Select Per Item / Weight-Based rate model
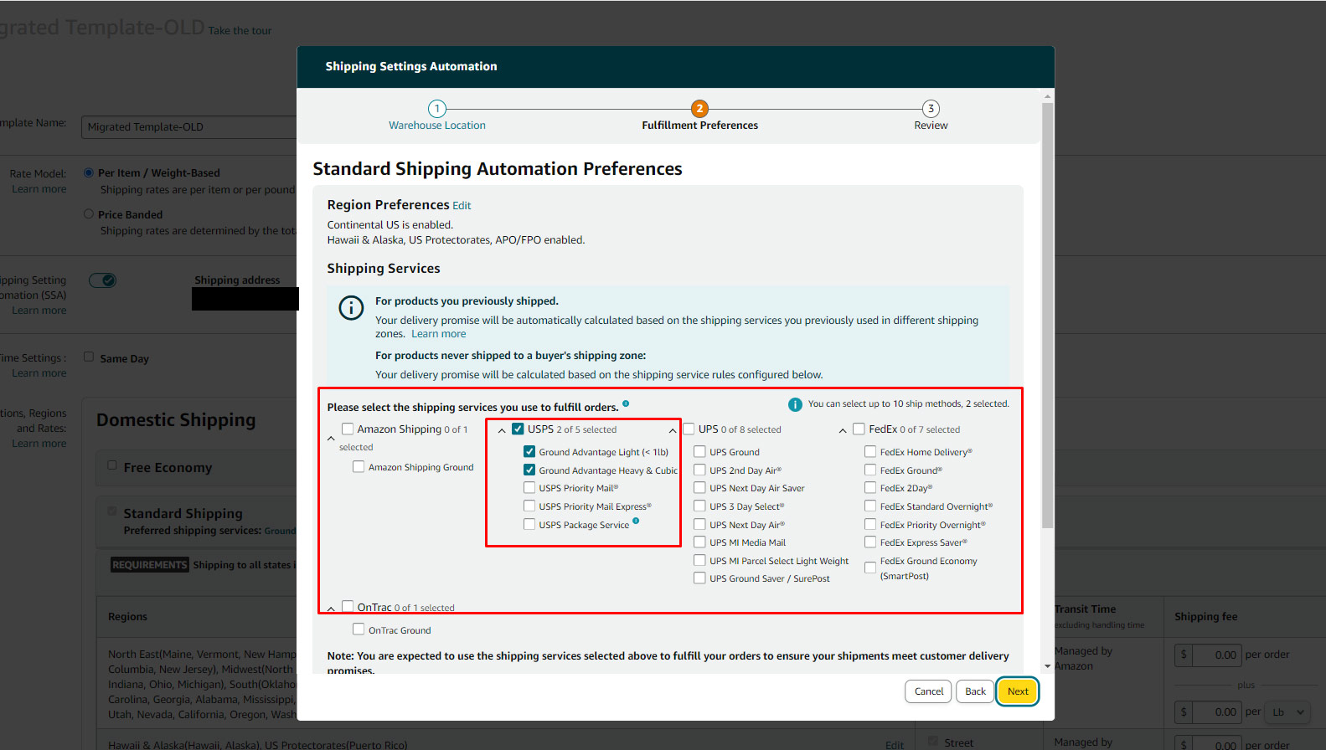1326x750 pixels. [x=89, y=172]
